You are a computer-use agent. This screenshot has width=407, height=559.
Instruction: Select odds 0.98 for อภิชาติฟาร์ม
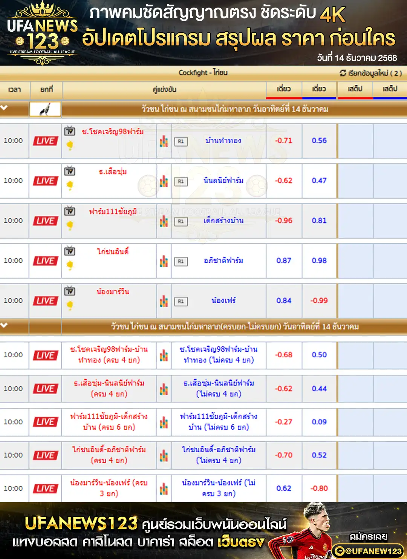tap(319, 260)
